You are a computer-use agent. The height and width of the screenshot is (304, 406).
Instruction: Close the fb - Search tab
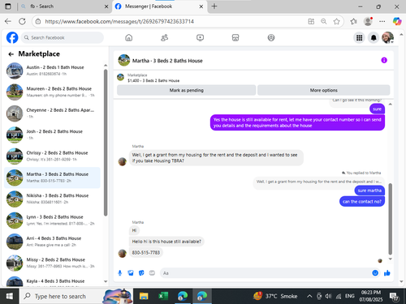click(106, 6)
